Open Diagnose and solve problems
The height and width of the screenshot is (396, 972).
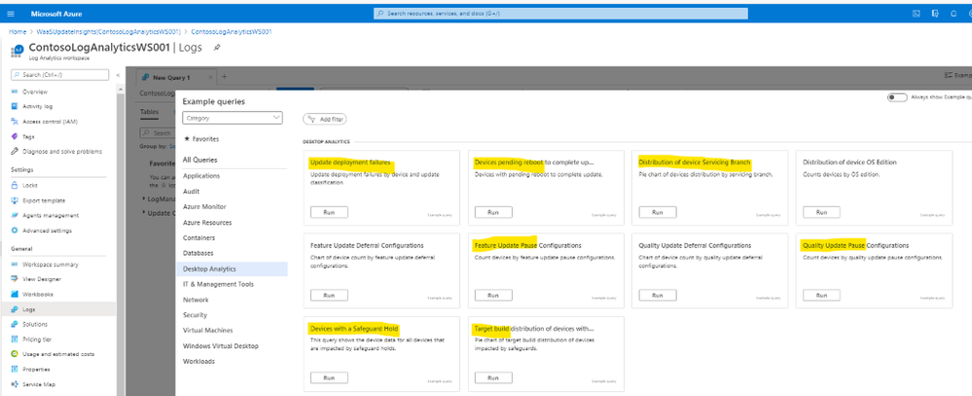click(x=62, y=151)
